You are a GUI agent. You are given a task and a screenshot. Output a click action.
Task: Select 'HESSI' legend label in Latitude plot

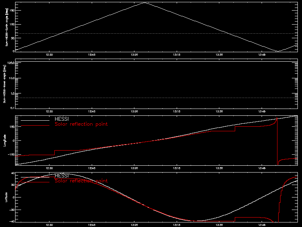coord(62,176)
